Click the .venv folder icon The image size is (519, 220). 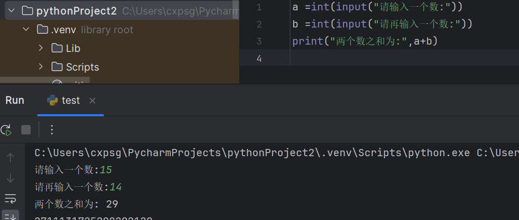[x=43, y=30]
